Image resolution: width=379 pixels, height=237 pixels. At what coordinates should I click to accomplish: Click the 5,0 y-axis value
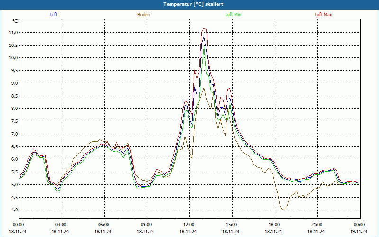click(x=14, y=184)
